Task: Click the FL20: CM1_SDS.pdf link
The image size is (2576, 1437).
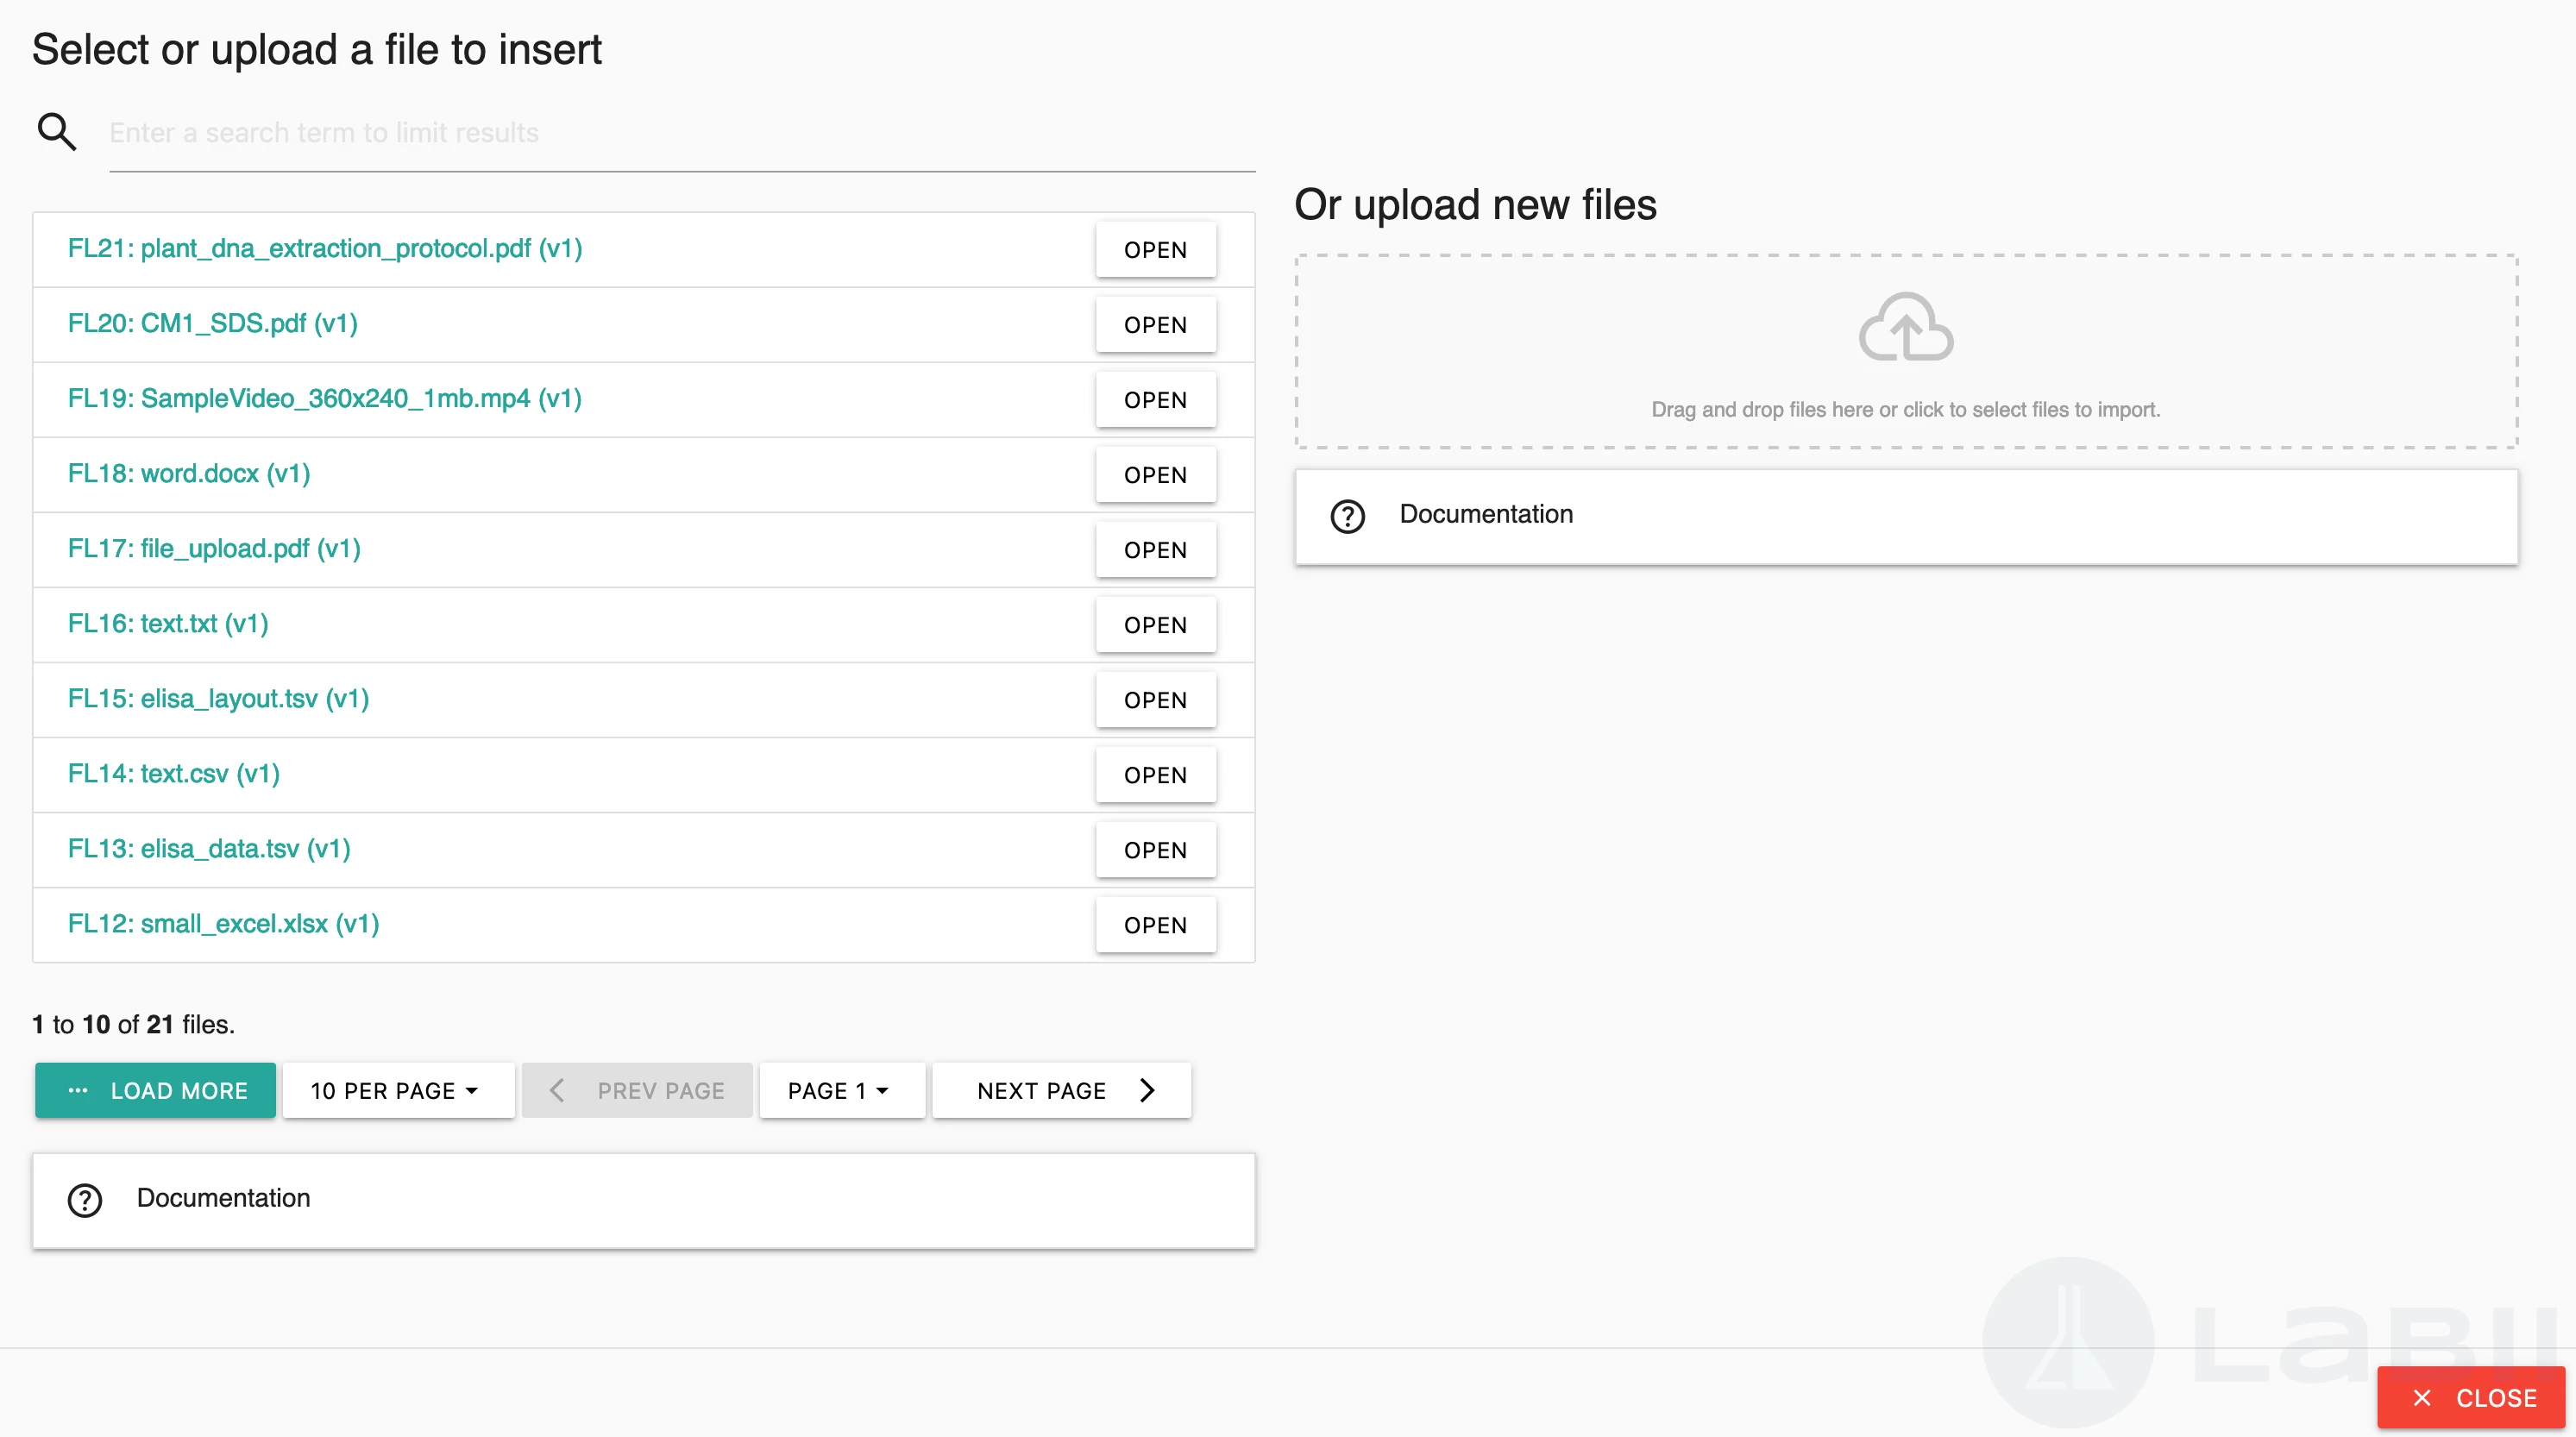Action: tap(212, 323)
